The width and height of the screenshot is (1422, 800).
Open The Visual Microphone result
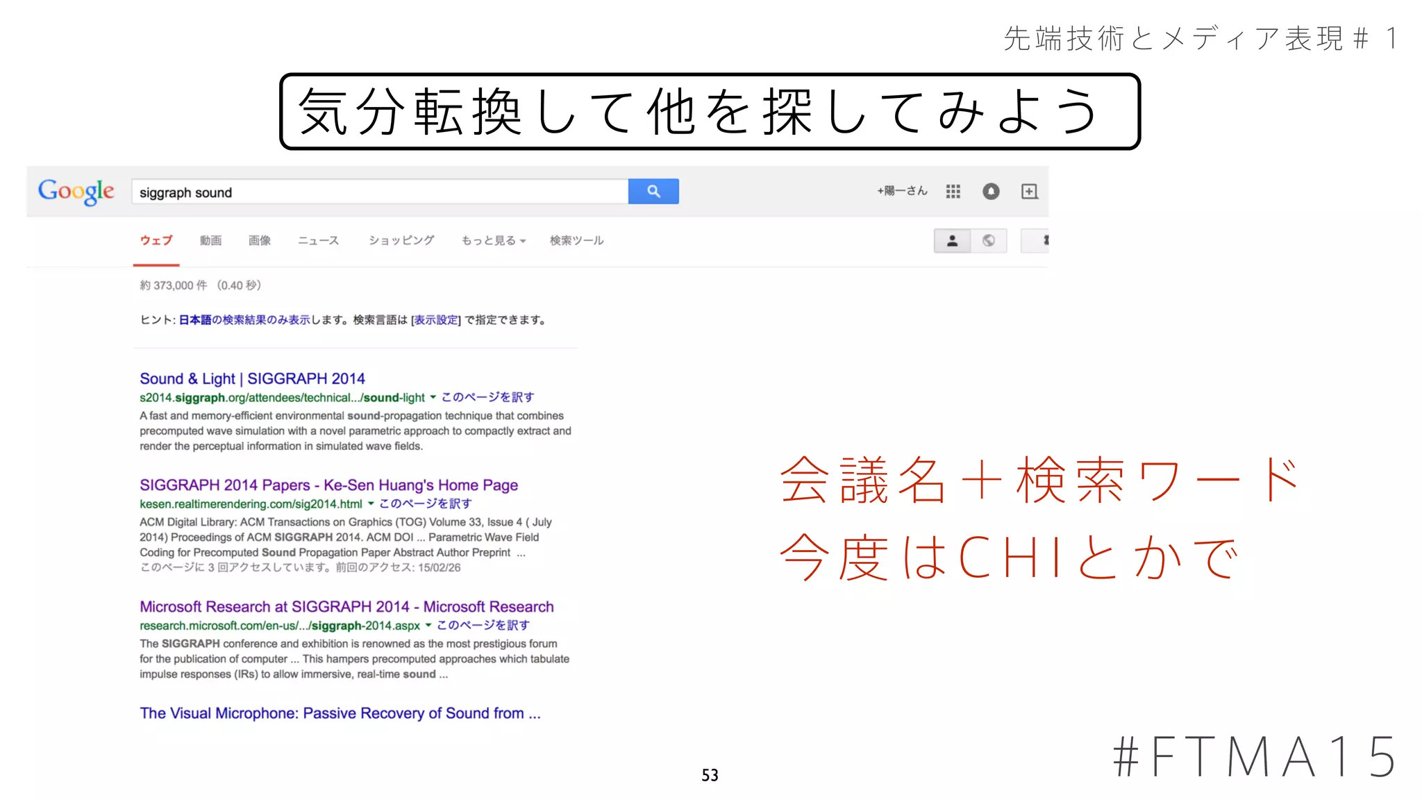coord(340,713)
